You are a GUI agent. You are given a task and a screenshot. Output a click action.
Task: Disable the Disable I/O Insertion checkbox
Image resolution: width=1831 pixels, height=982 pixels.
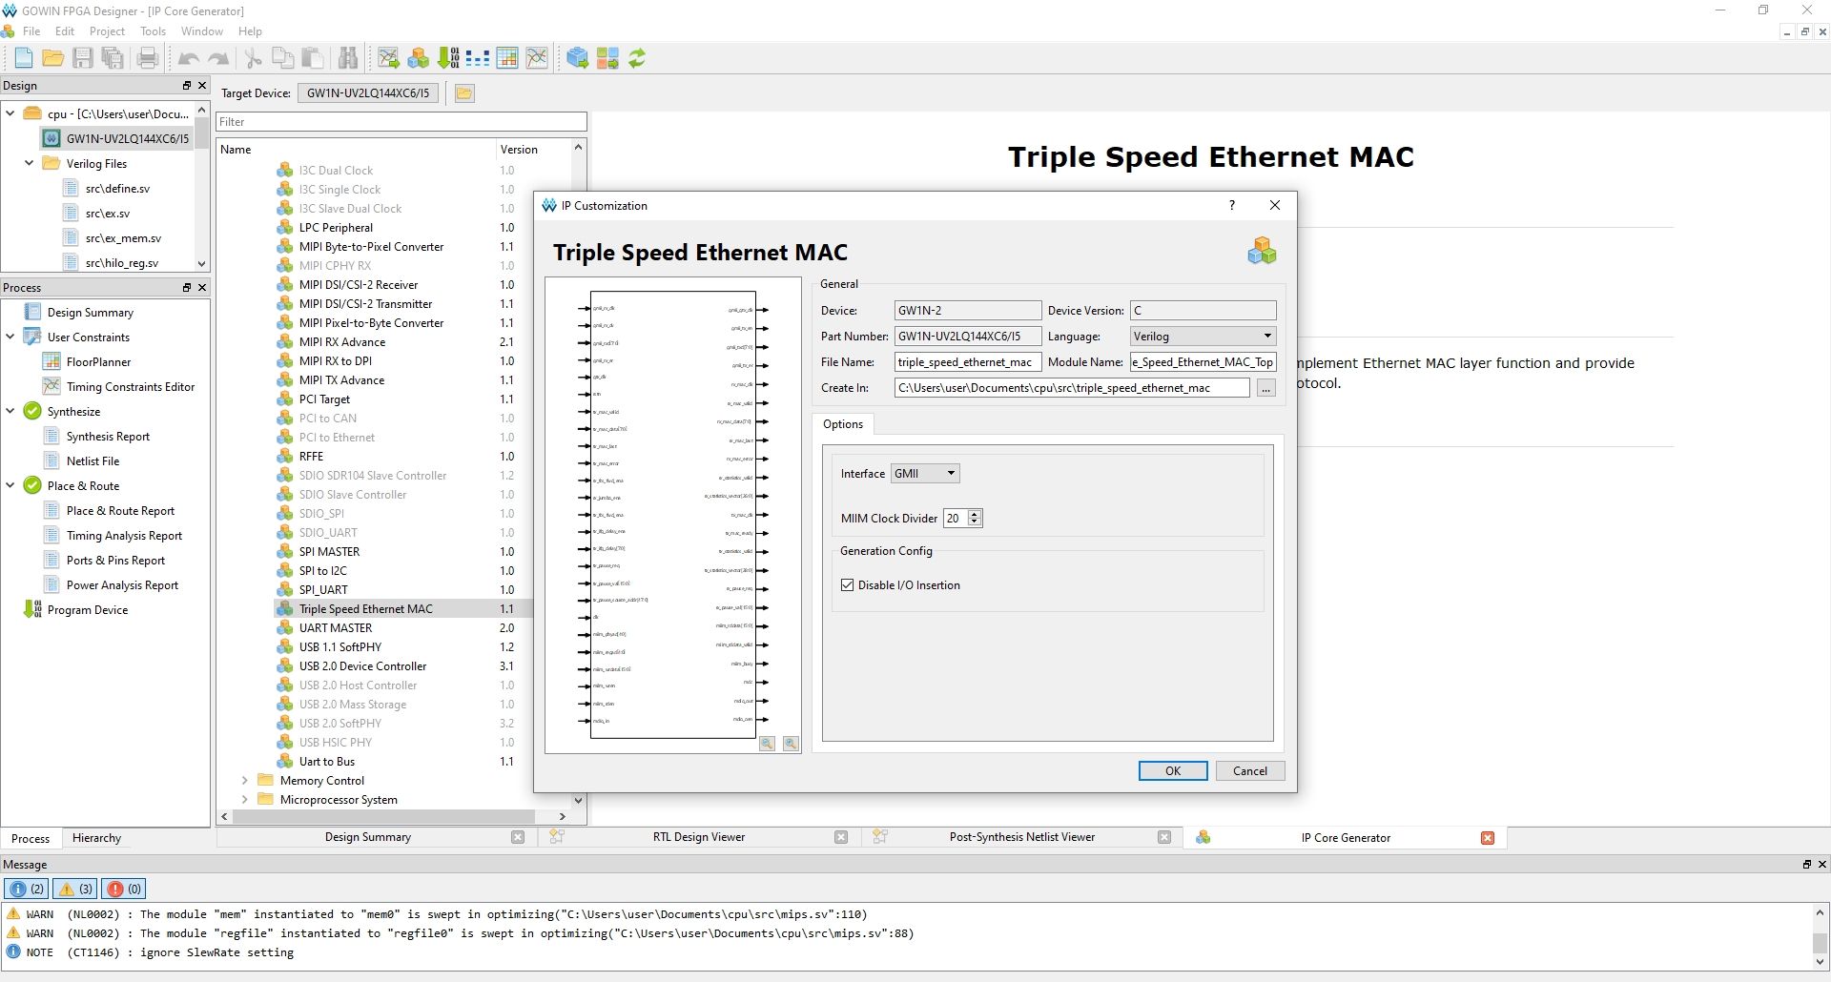[x=848, y=584]
